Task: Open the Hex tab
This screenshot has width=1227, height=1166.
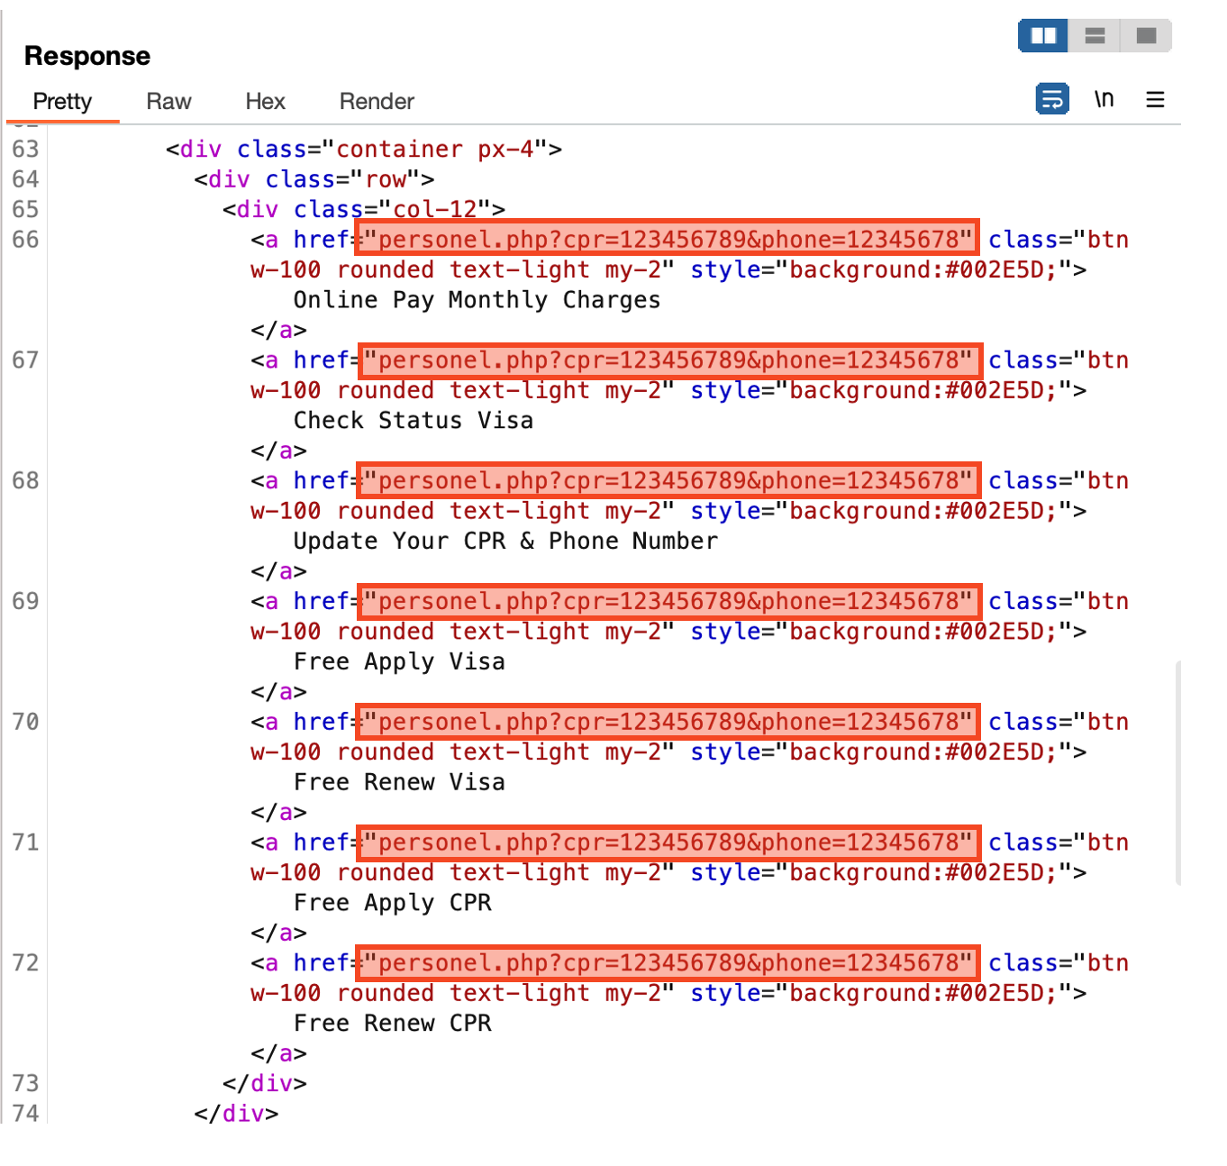Action: (x=265, y=102)
